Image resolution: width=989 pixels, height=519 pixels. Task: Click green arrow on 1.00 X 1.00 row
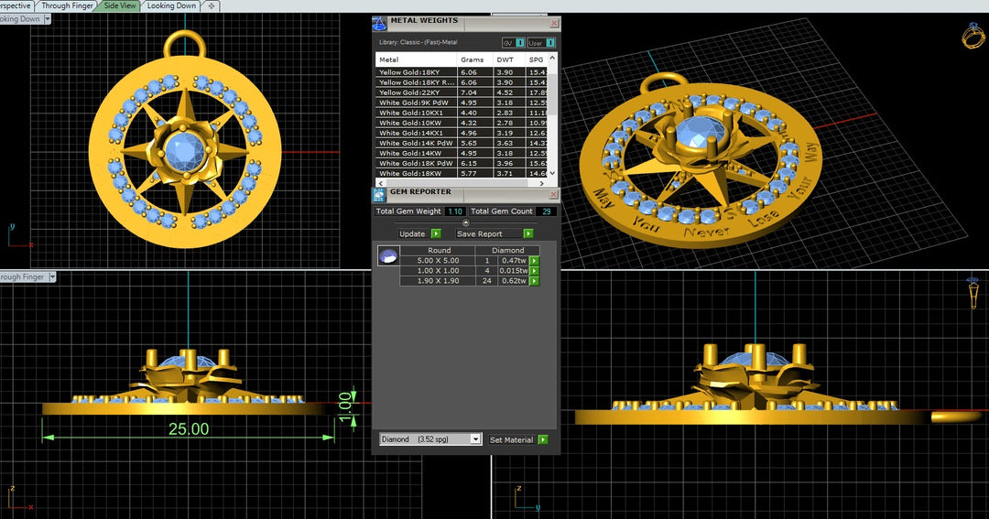pyautogui.click(x=534, y=271)
